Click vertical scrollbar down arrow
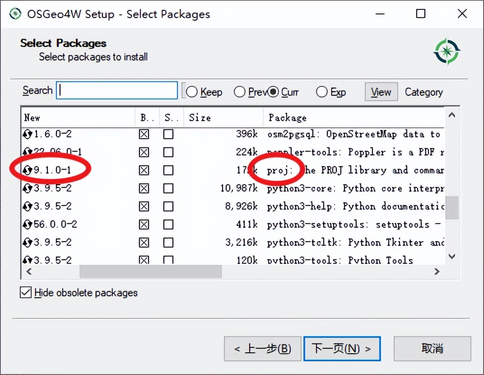This screenshot has height=375, width=484. point(452,256)
